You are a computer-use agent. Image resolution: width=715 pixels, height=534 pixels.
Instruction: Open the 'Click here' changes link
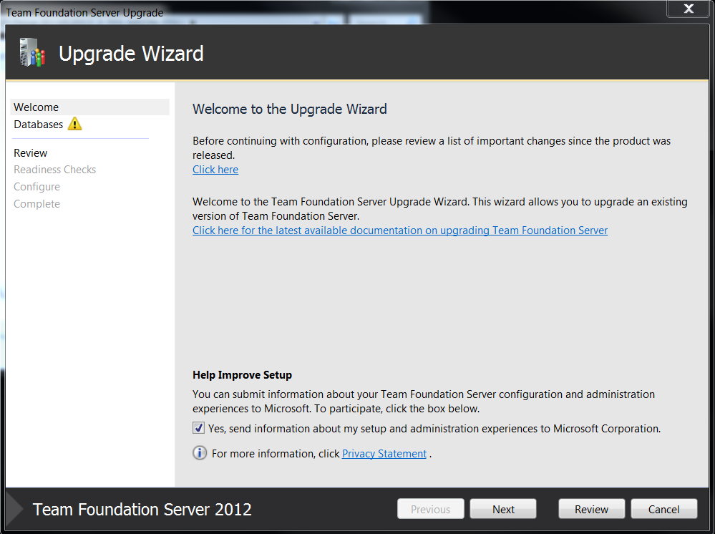pos(215,170)
